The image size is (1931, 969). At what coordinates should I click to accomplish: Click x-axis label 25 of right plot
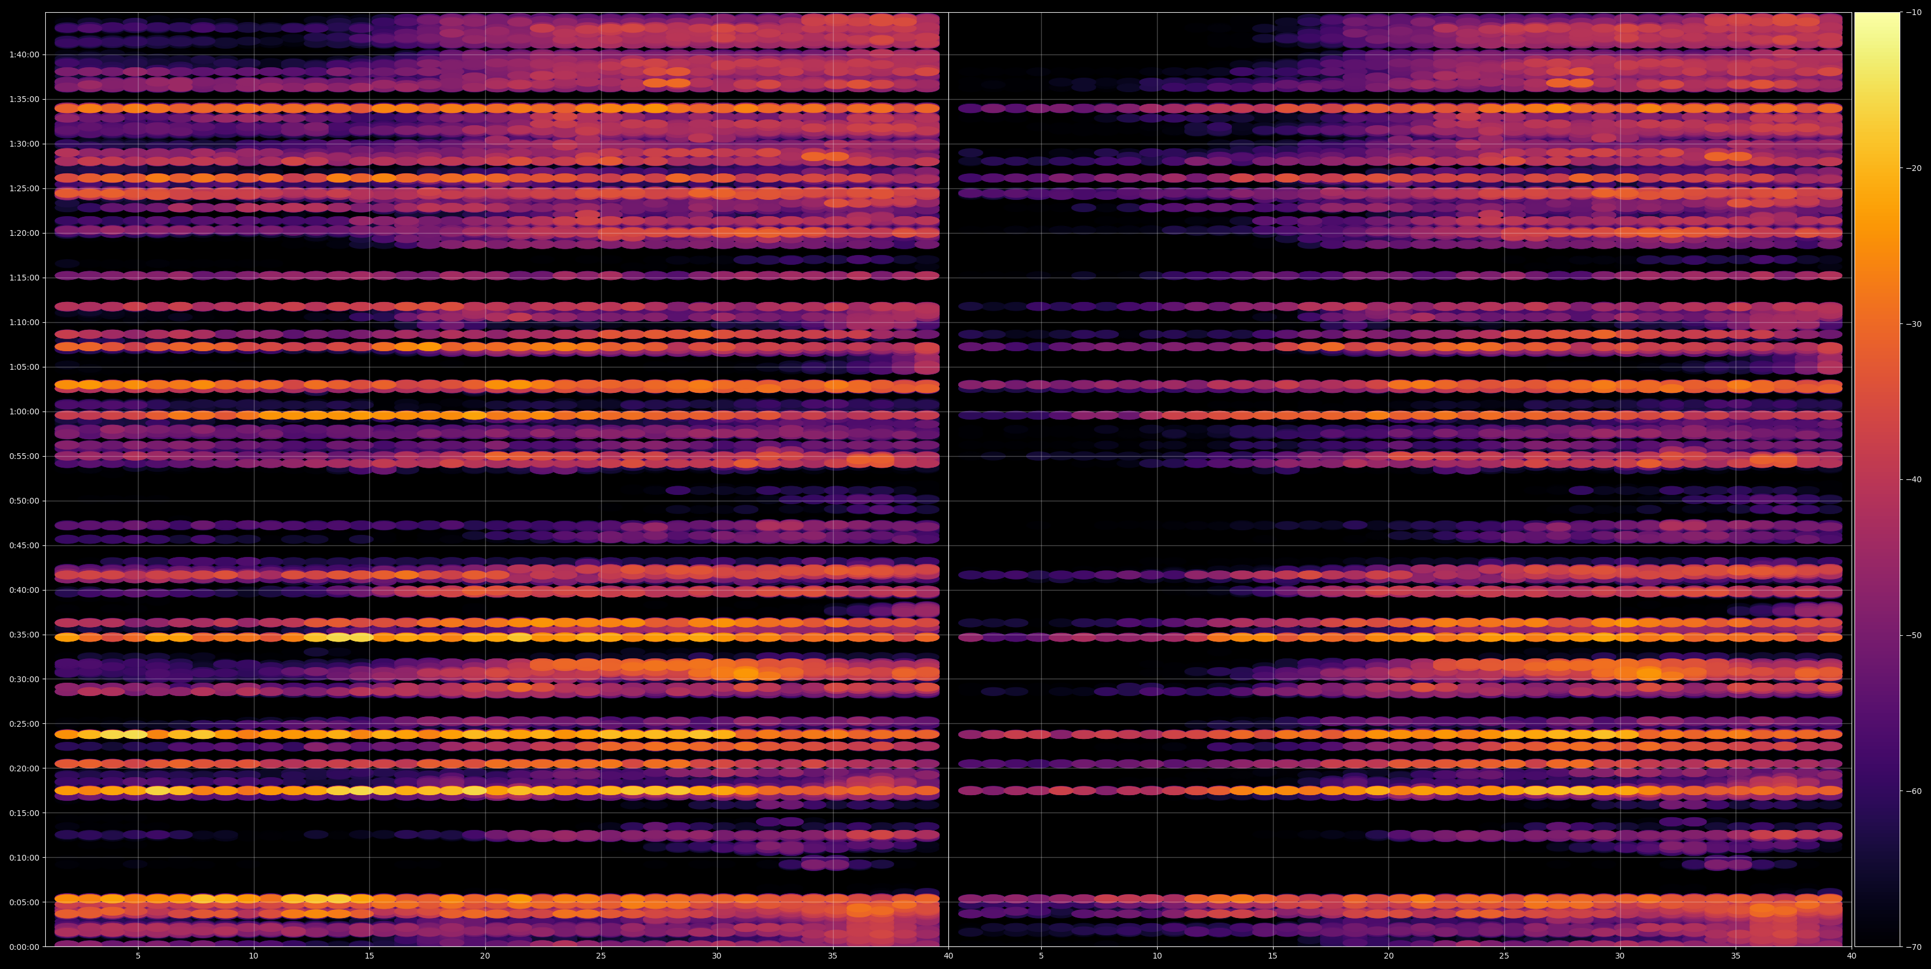tap(1504, 956)
